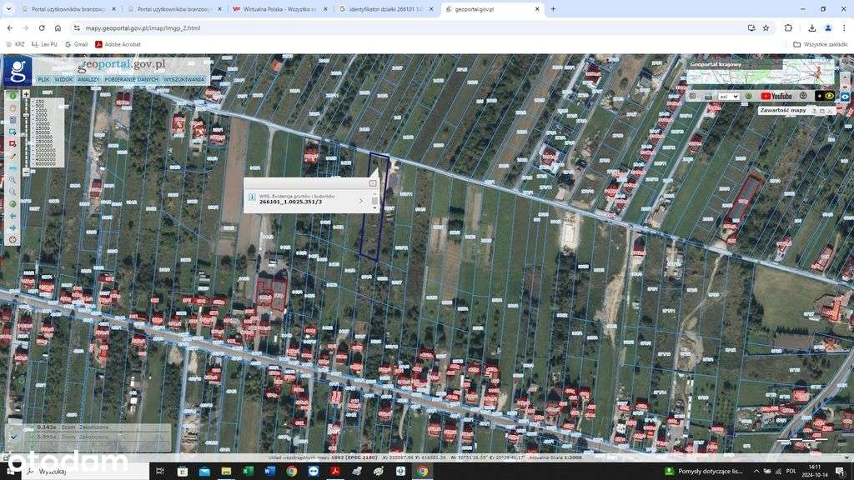
Task: Activate the magnifier zoom-in tool
Action: 13,179
